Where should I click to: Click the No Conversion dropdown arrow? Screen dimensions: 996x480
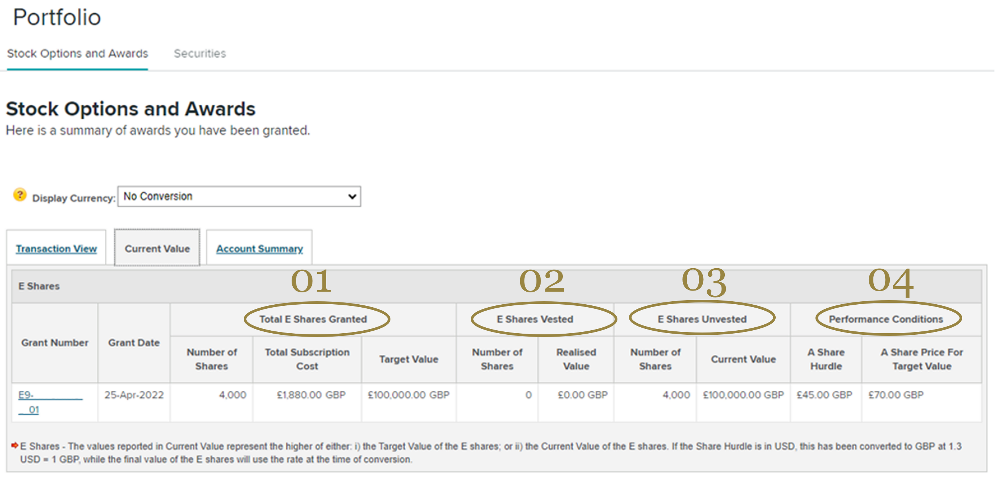[x=351, y=197]
